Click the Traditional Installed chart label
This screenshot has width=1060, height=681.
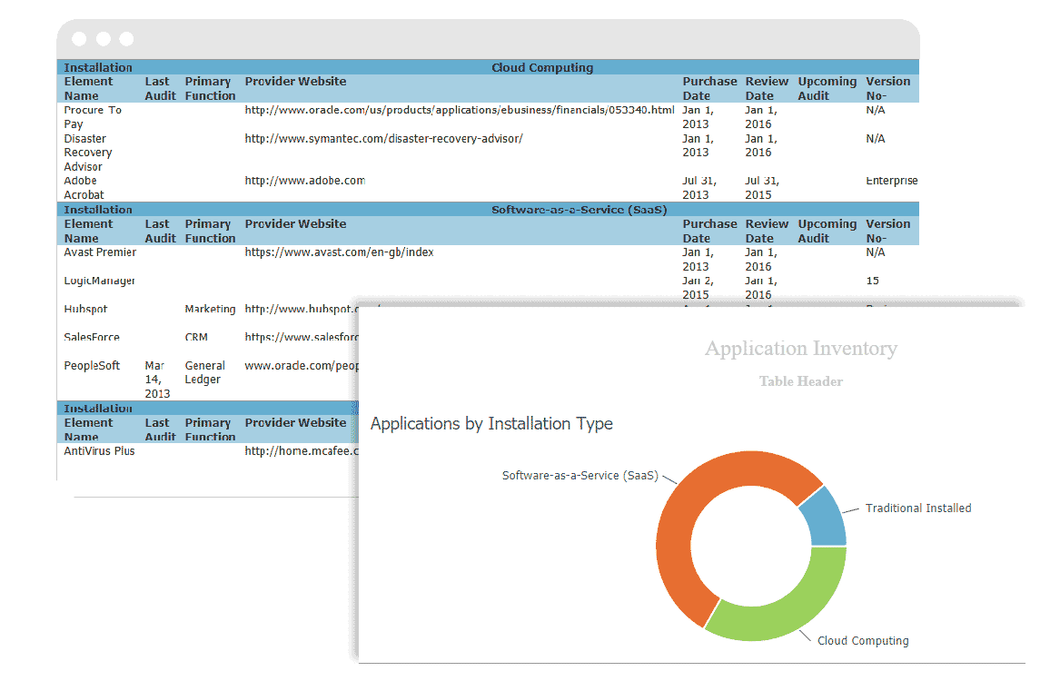(x=918, y=508)
